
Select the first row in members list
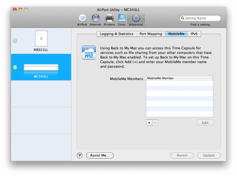coord(180,83)
